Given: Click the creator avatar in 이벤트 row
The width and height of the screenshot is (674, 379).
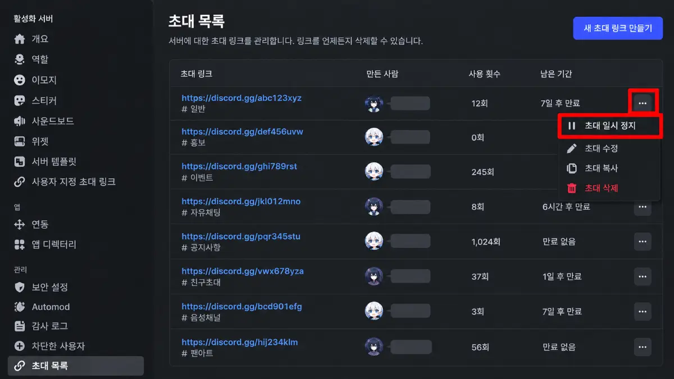Looking at the screenshot, I should pos(374,172).
